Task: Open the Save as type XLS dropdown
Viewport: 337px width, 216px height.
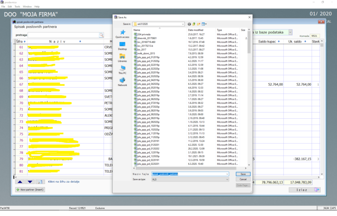Action: (227, 179)
